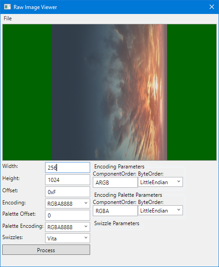Viewport: 219px width, 267px height.
Task: Click the Offset: label
Action: pyautogui.click(x=10, y=190)
